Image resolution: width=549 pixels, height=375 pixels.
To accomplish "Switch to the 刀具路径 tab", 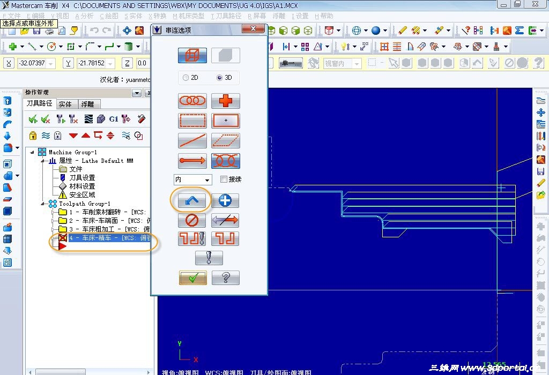I will 40,103.
